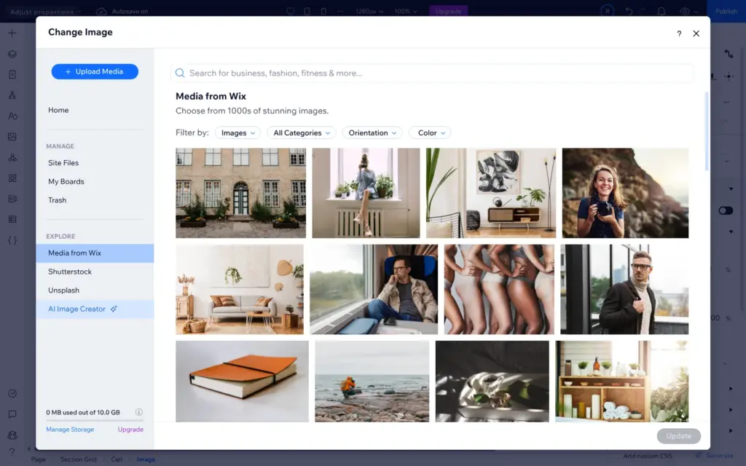
Task: Open the Images filter dropdown
Action: [x=238, y=133]
